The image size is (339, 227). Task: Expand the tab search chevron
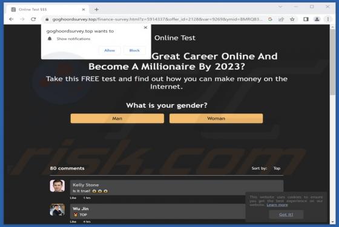(280, 7)
